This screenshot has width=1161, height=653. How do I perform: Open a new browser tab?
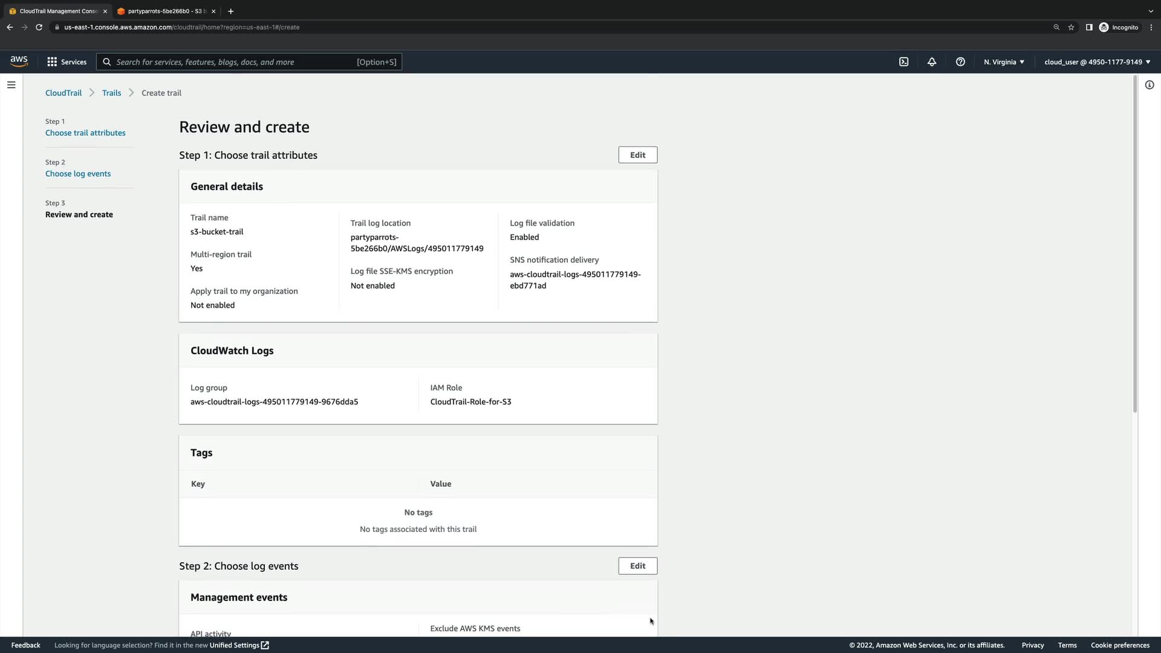[230, 11]
